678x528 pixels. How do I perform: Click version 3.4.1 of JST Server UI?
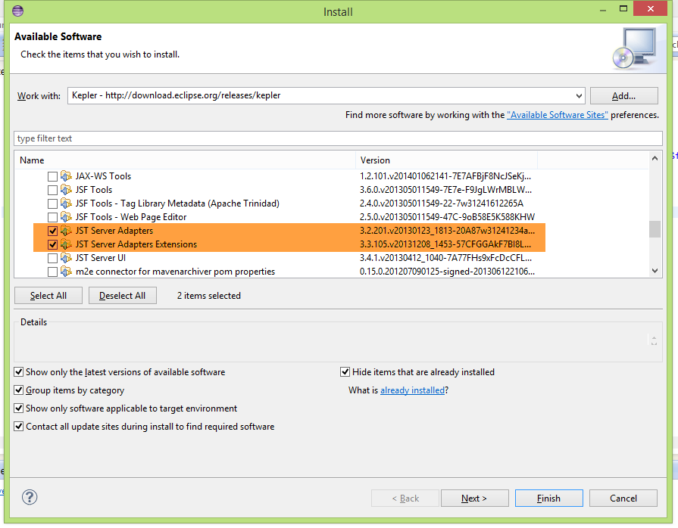point(445,258)
